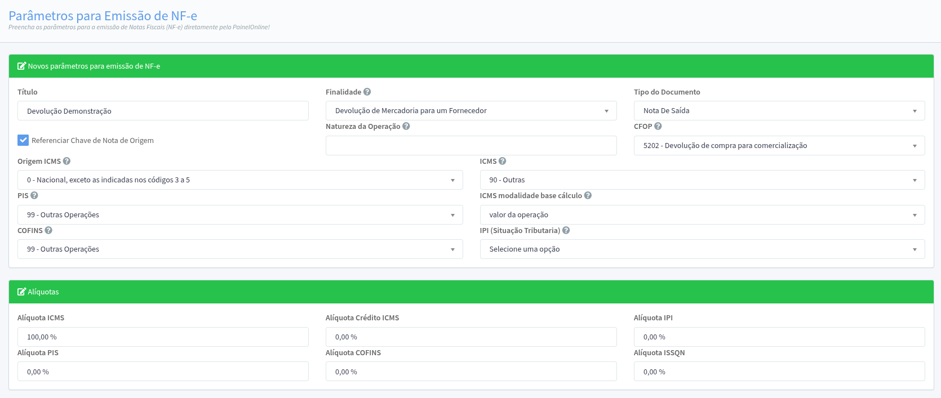941x398 pixels.
Task: Open the Finalidade dropdown
Action: tap(470, 111)
